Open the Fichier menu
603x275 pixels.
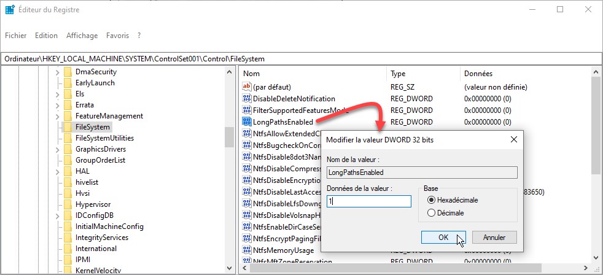15,36
